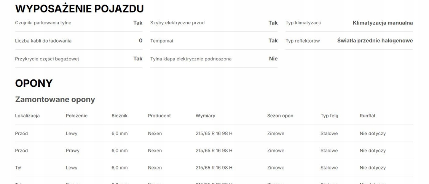Click the Liczba kabli do ładowania label

coord(43,41)
